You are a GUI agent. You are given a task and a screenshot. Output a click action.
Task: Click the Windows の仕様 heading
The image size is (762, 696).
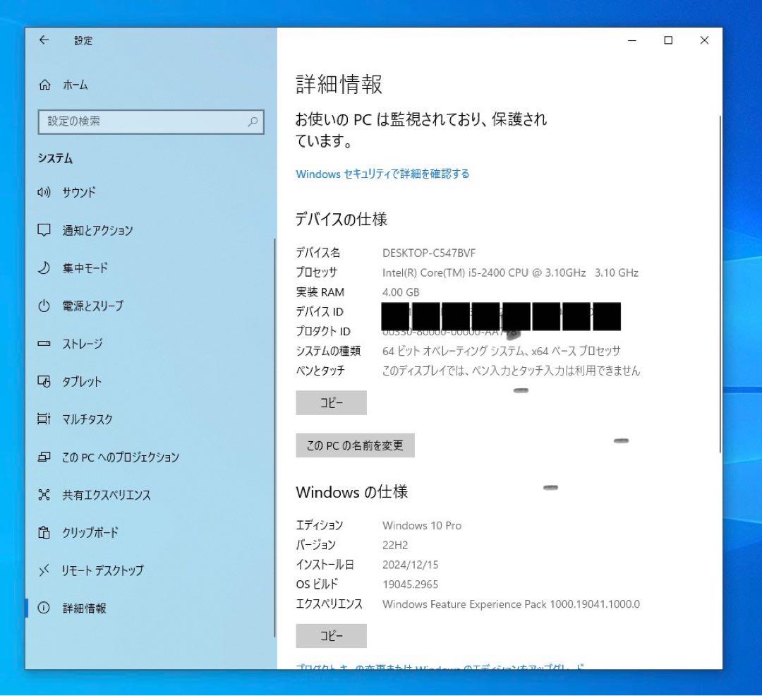tap(352, 492)
